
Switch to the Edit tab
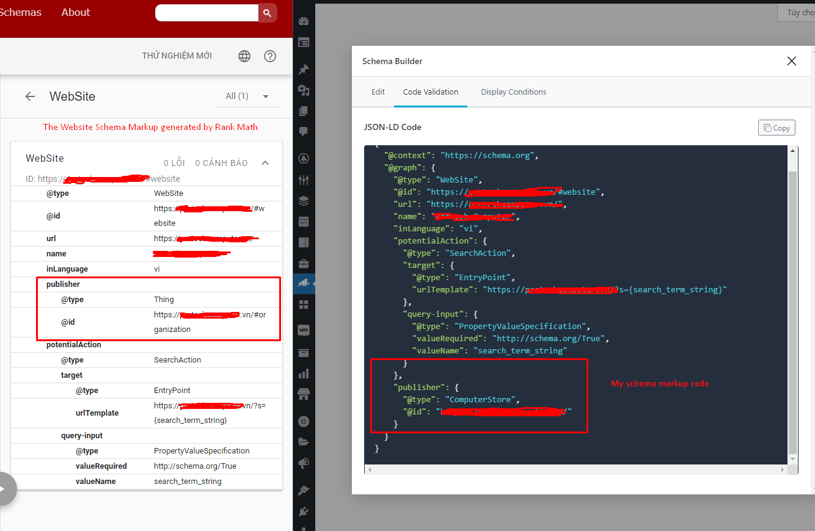[378, 92]
